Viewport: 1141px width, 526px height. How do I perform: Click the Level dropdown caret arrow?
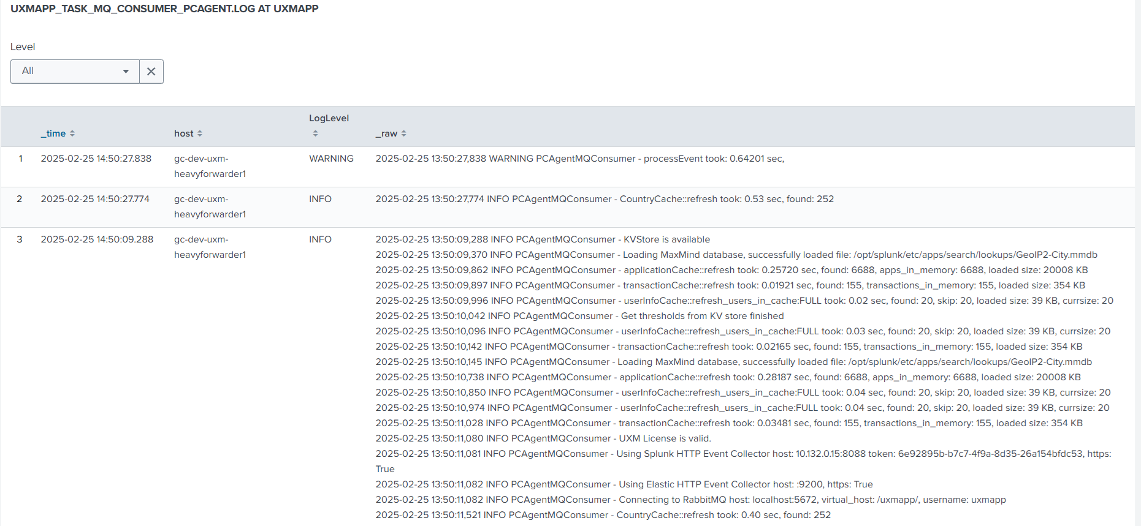coord(126,72)
